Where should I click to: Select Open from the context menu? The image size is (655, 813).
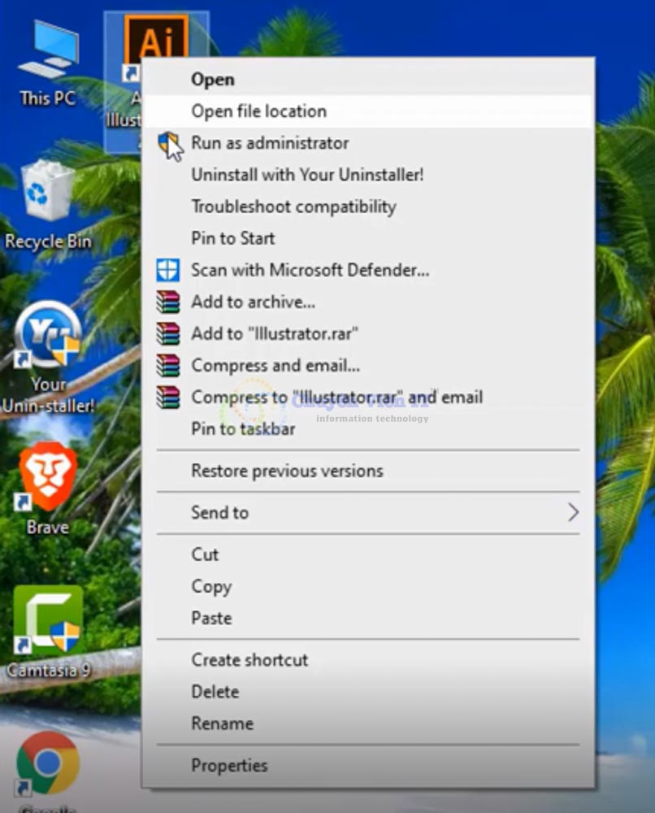pos(212,79)
